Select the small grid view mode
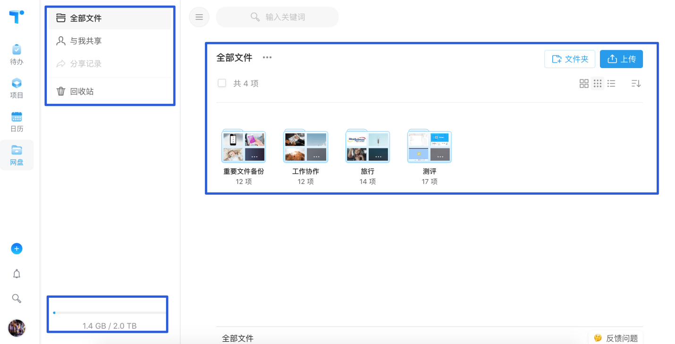The height and width of the screenshot is (344, 675). pyautogui.click(x=598, y=84)
